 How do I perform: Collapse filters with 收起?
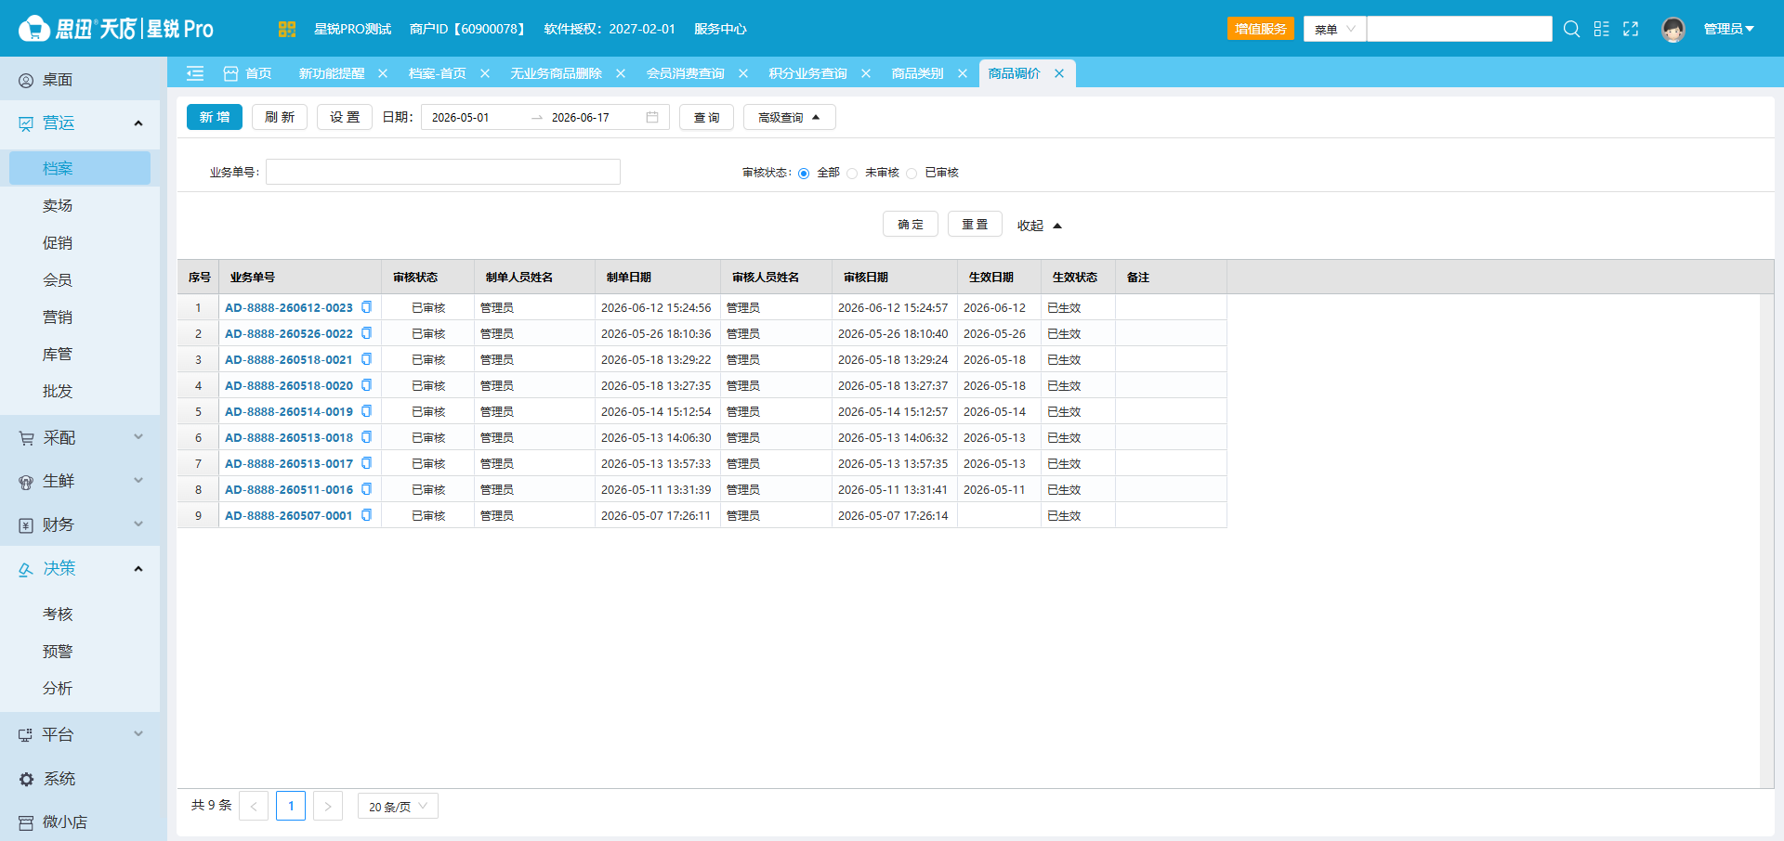tap(1039, 226)
